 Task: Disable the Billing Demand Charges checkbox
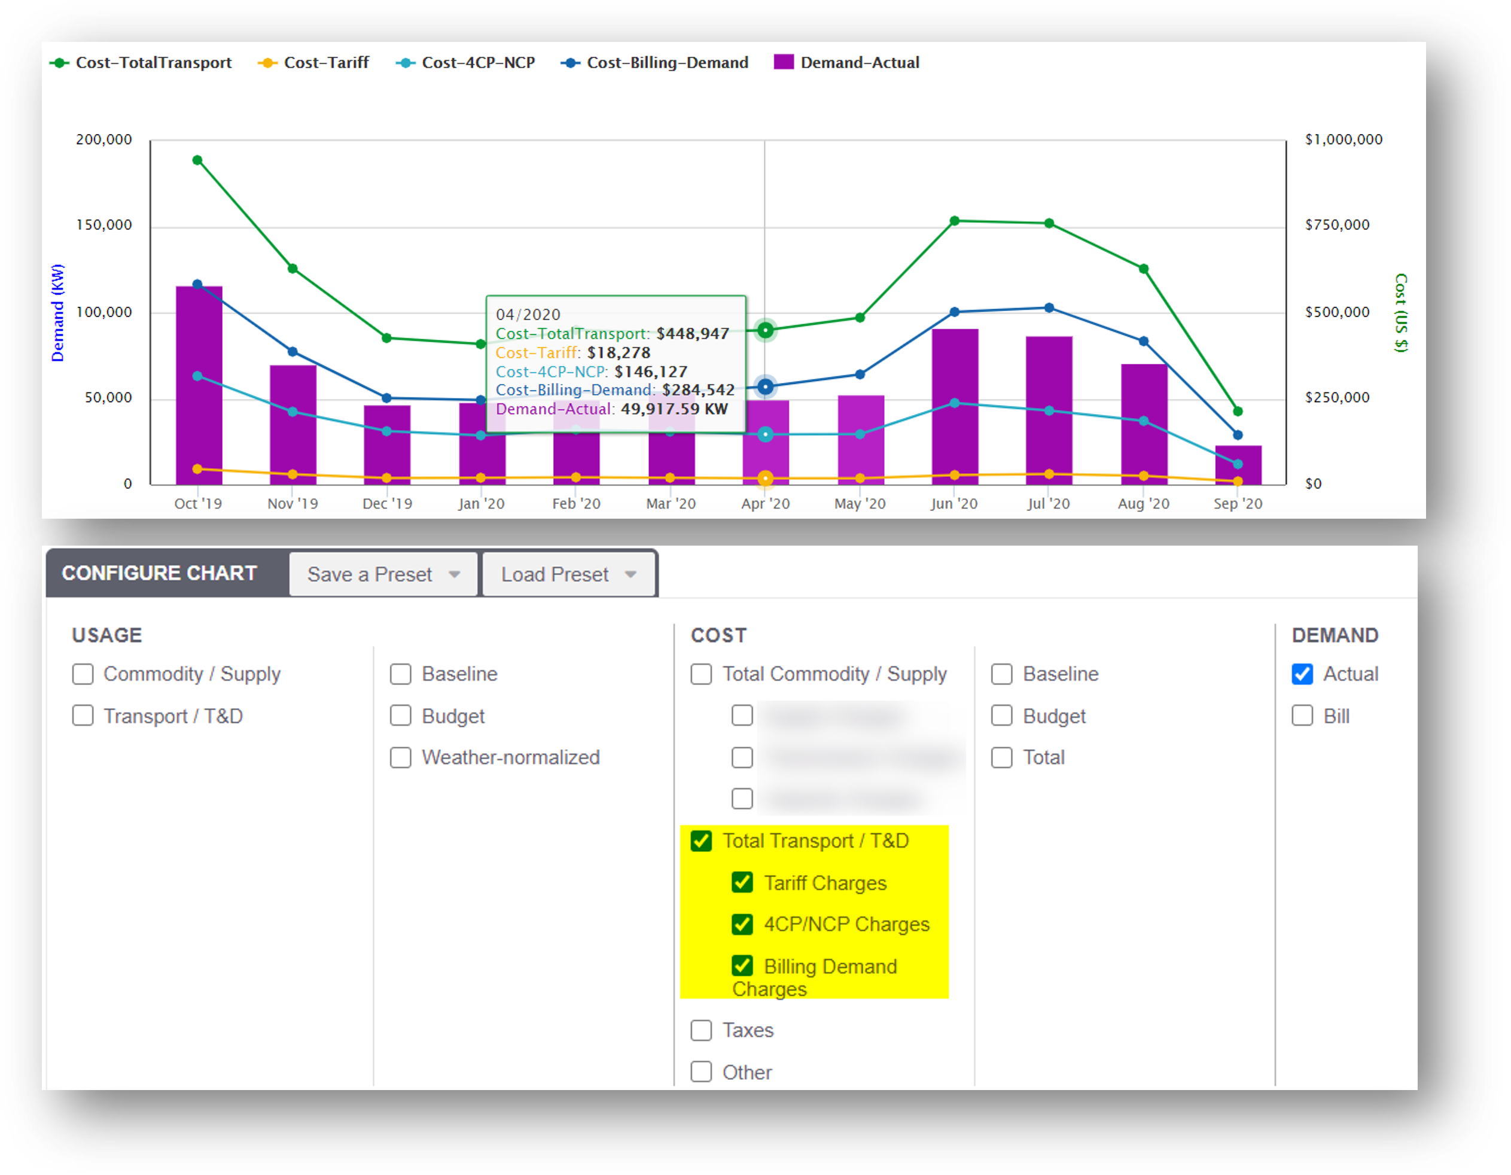742,966
